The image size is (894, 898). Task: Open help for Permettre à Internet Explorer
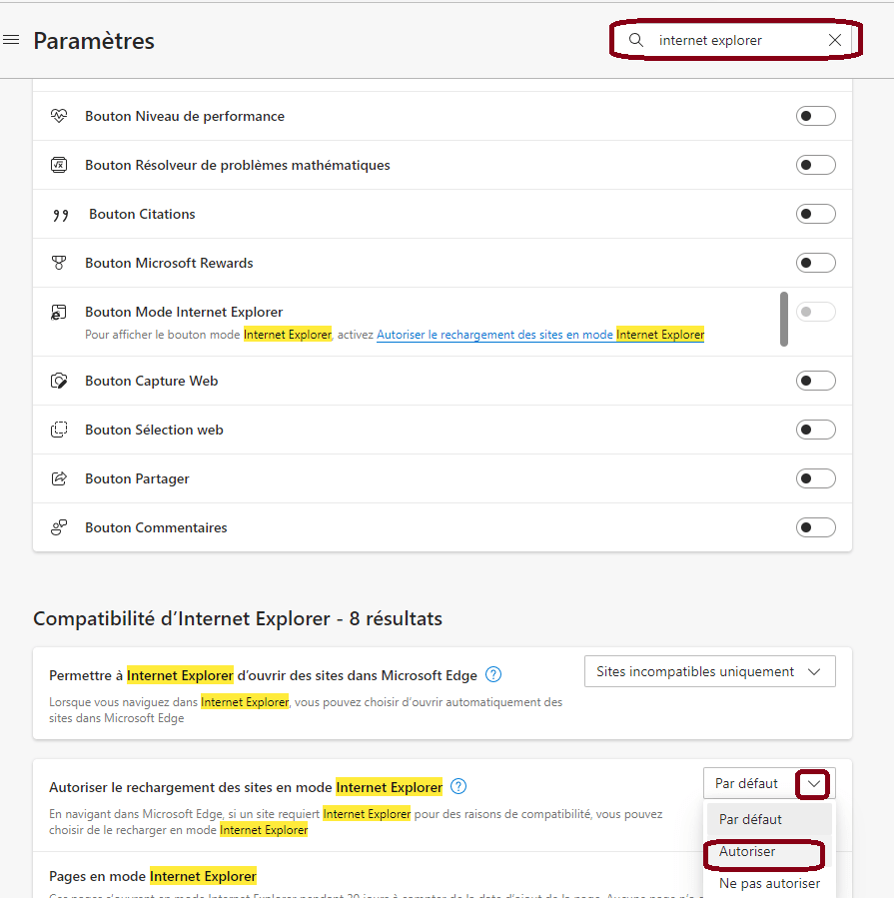click(493, 674)
